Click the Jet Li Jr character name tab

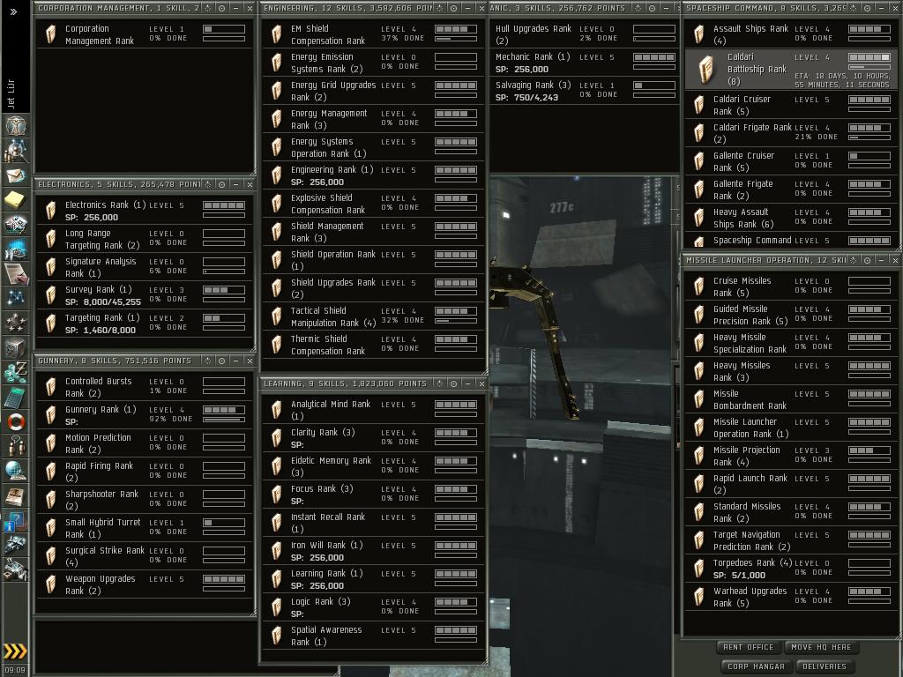click(11, 93)
